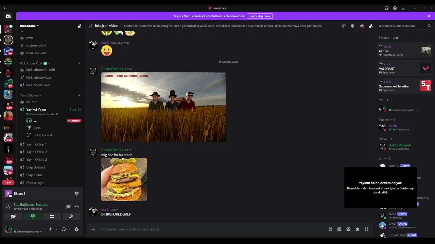
Task: Open notification settings bell icon
Action: (352, 26)
